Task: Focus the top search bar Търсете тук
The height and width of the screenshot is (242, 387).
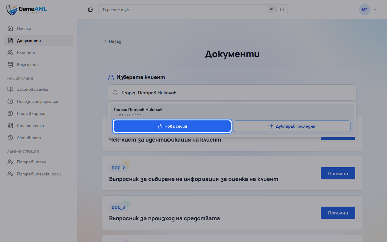Action: coord(193,10)
